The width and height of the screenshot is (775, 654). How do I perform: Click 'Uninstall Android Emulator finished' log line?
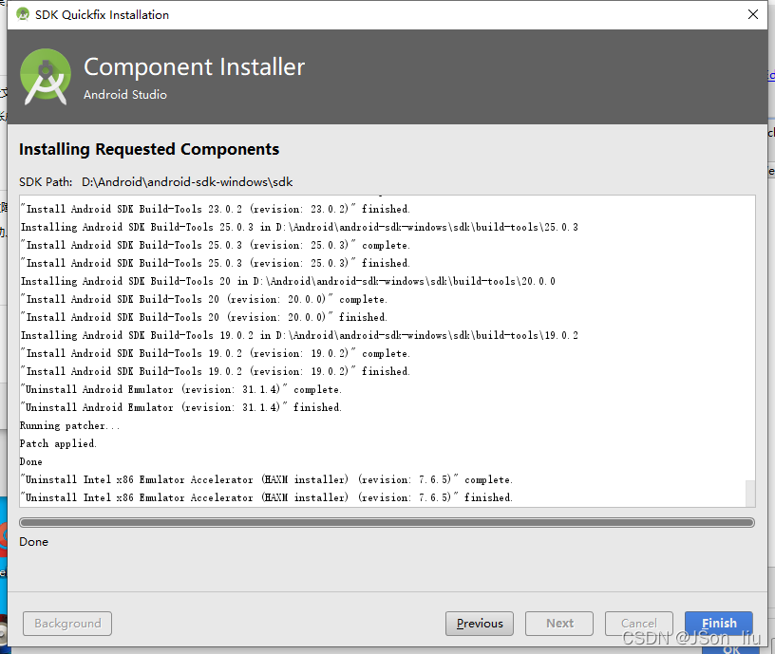pos(181,407)
